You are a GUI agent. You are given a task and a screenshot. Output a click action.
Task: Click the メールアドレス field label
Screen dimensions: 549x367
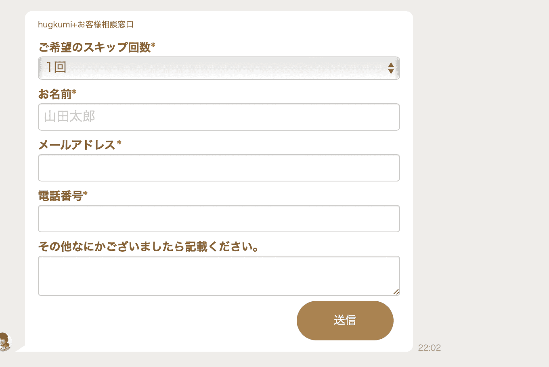point(80,145)
